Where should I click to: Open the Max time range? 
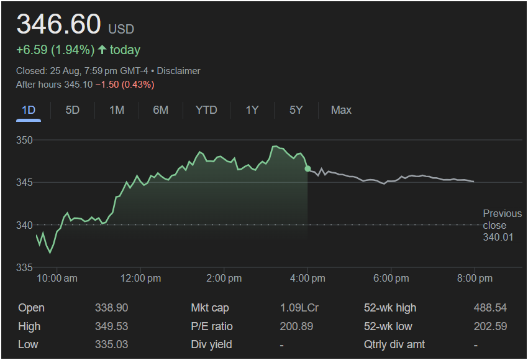341,110
